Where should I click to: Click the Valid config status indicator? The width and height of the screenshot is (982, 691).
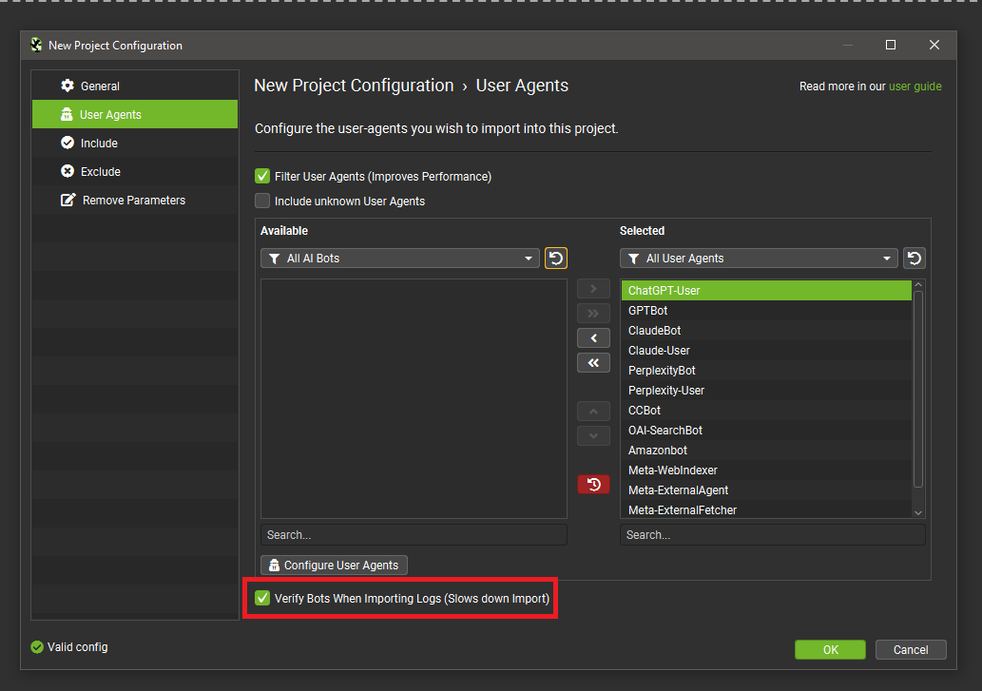(x=69, y=647)
